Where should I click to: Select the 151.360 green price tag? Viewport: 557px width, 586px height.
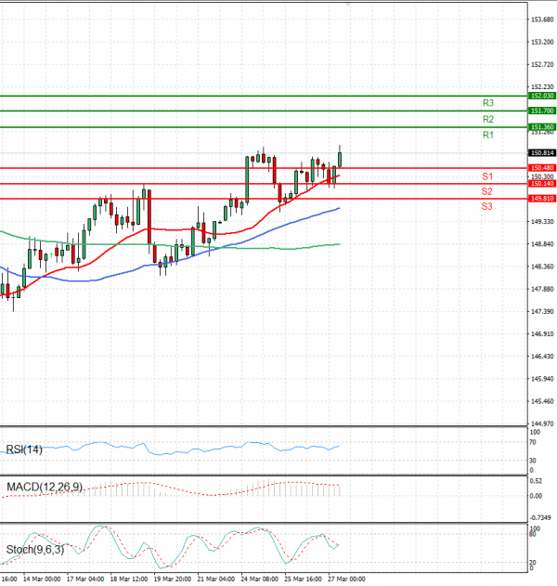coord(542,127)
